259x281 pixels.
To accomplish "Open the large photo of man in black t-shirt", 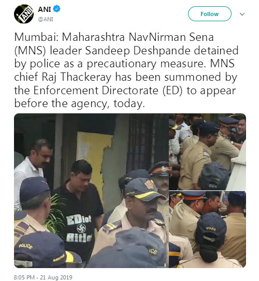I will click(91, 190).
